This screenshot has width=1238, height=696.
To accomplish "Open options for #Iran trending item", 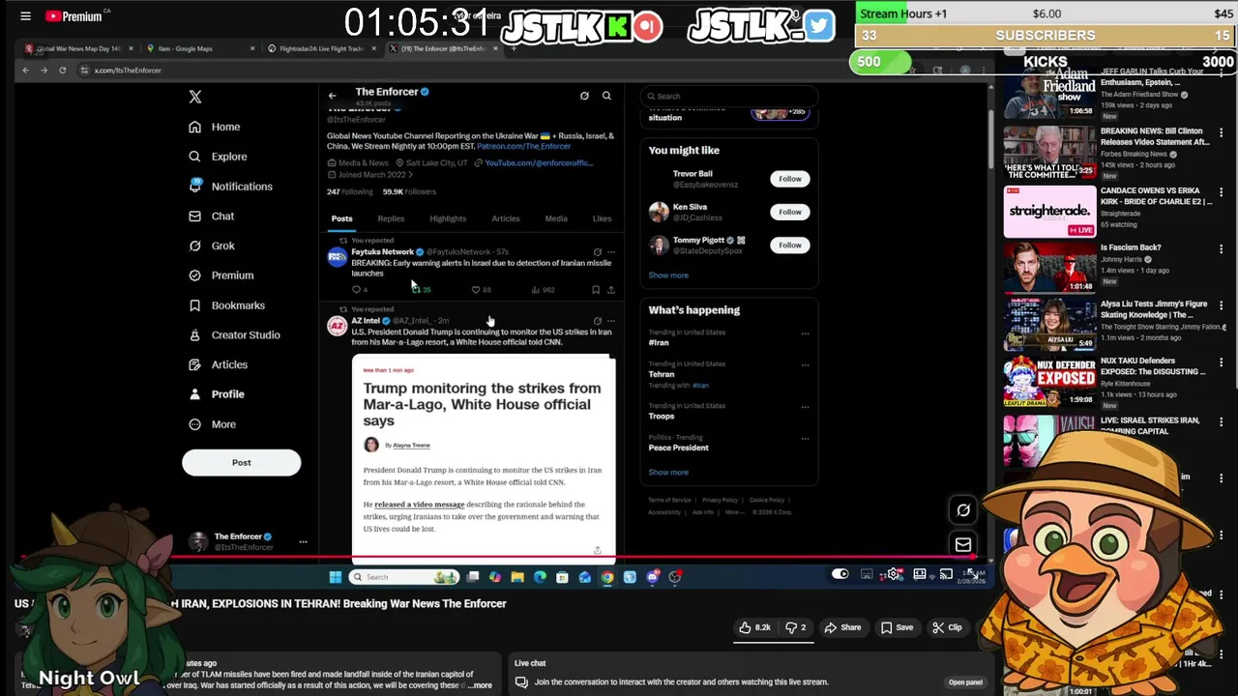I will click(805, 333).
